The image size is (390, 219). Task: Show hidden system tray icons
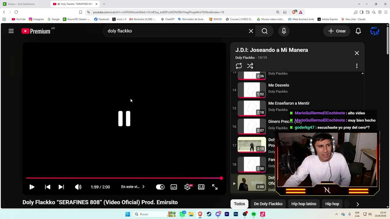(x=336, y=214)
